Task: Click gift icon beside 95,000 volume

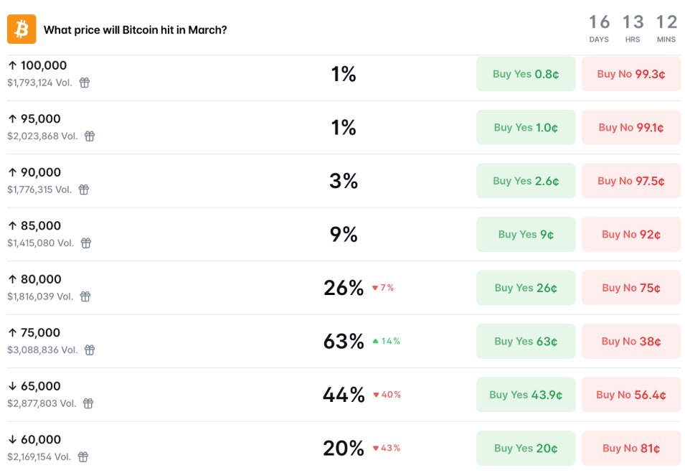Action: [x=90, y=136]
